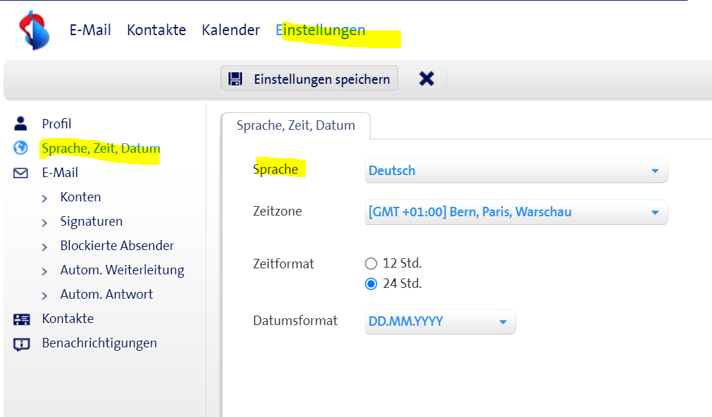The width and height of the screenshot is (712, 417).
Task: Expand the Konten chevron
Action: pos(45,198)
